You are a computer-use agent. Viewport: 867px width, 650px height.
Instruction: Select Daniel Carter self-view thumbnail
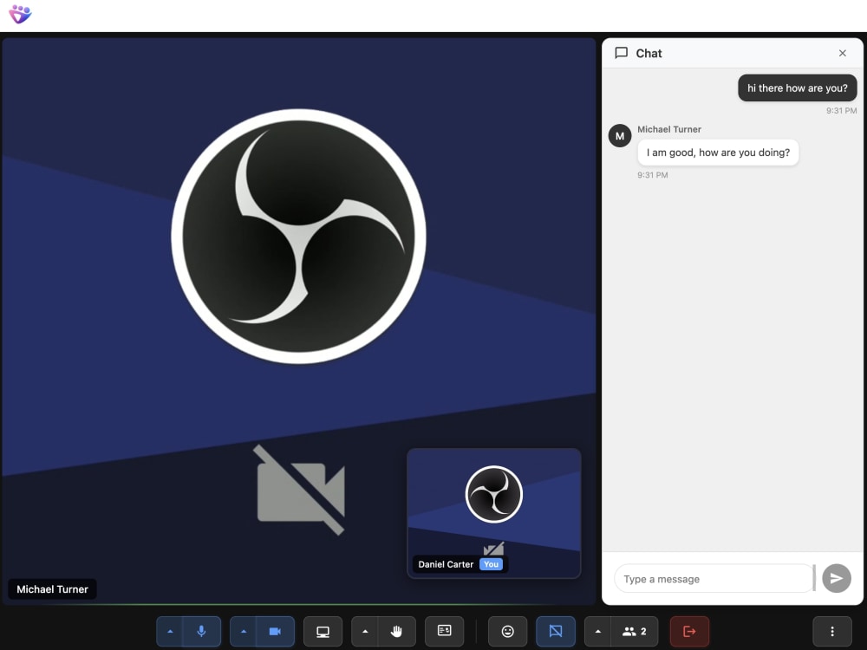(494, 513)
